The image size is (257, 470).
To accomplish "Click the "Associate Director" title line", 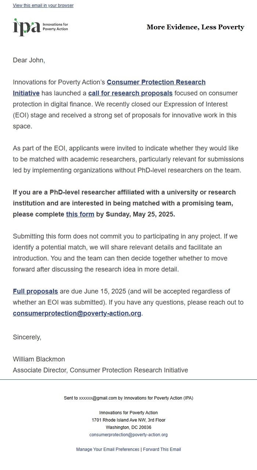I will [100, 370].
